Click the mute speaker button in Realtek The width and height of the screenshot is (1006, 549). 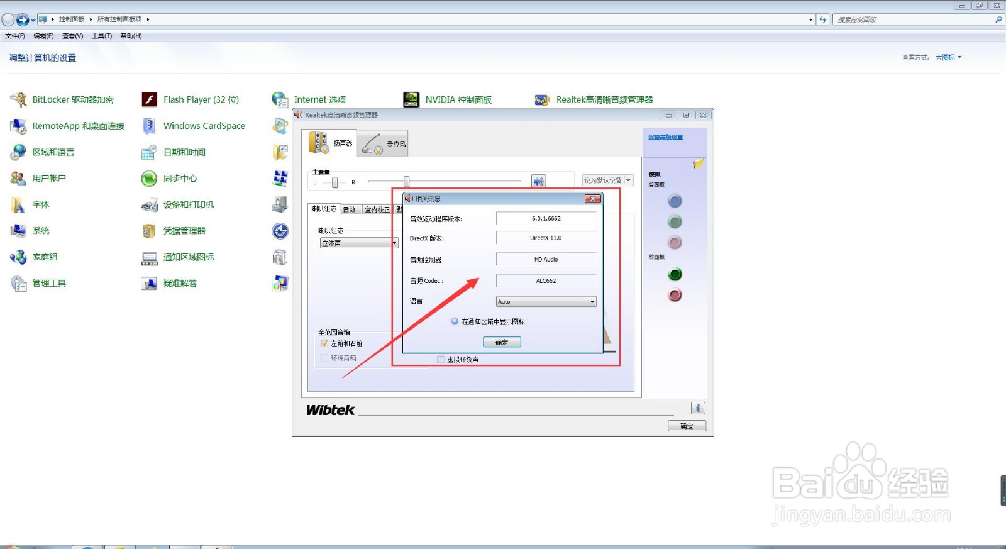(538, 181)
